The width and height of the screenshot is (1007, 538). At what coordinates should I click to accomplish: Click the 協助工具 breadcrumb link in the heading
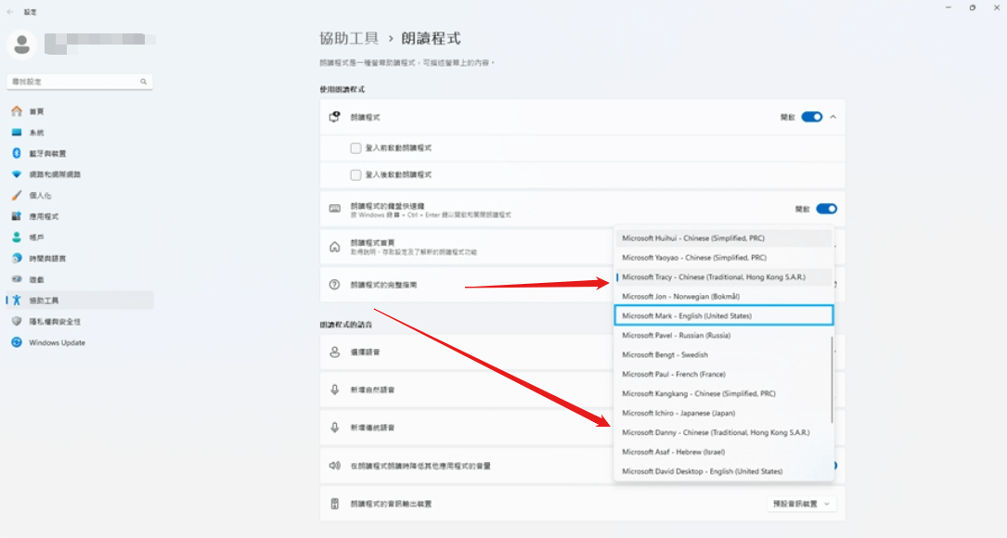[x=349, y=39]
